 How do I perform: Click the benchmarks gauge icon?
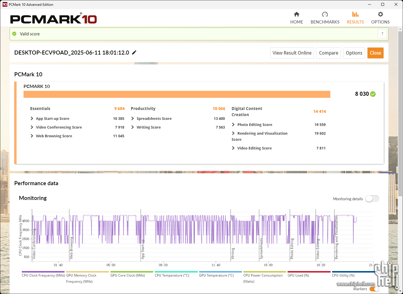click(325, 14)
